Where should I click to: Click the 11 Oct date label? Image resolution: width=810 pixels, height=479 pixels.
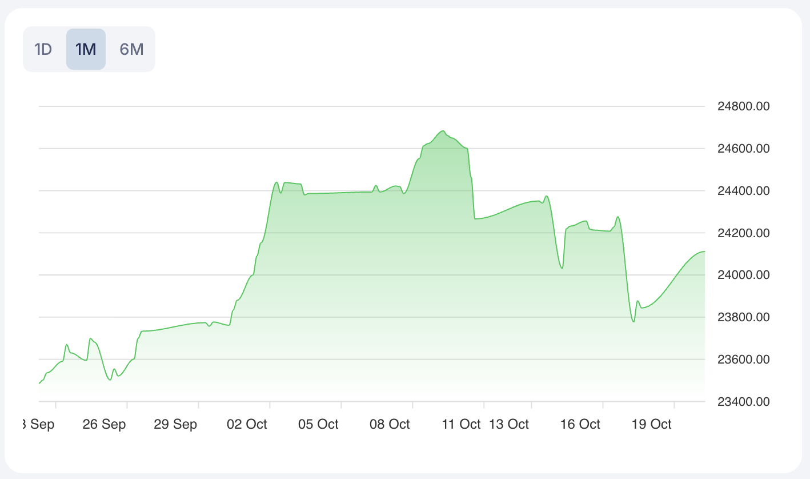tap(461, 425)
